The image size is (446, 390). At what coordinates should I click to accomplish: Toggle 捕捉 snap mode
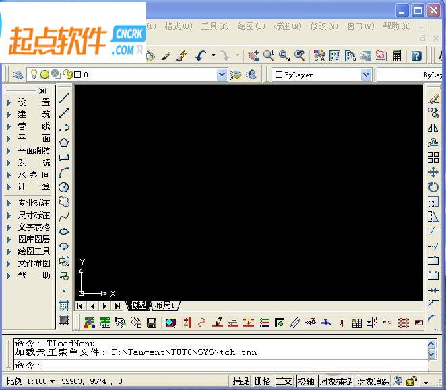tap(241, 381)
